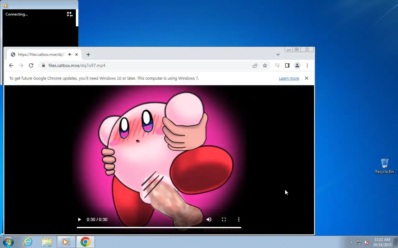Select the Recycle Bin desktop icon
Viewport: 398px width, 248px height.
pyautogui.click(x=385, y=166)
